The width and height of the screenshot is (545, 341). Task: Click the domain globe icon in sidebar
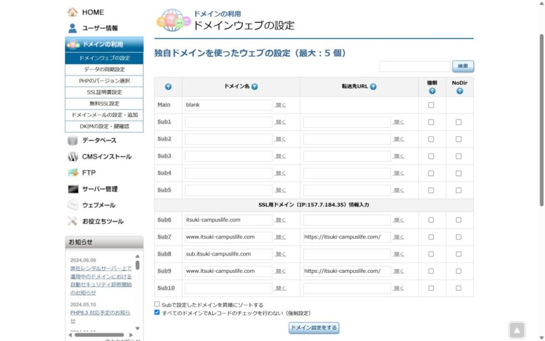[73, 45]
